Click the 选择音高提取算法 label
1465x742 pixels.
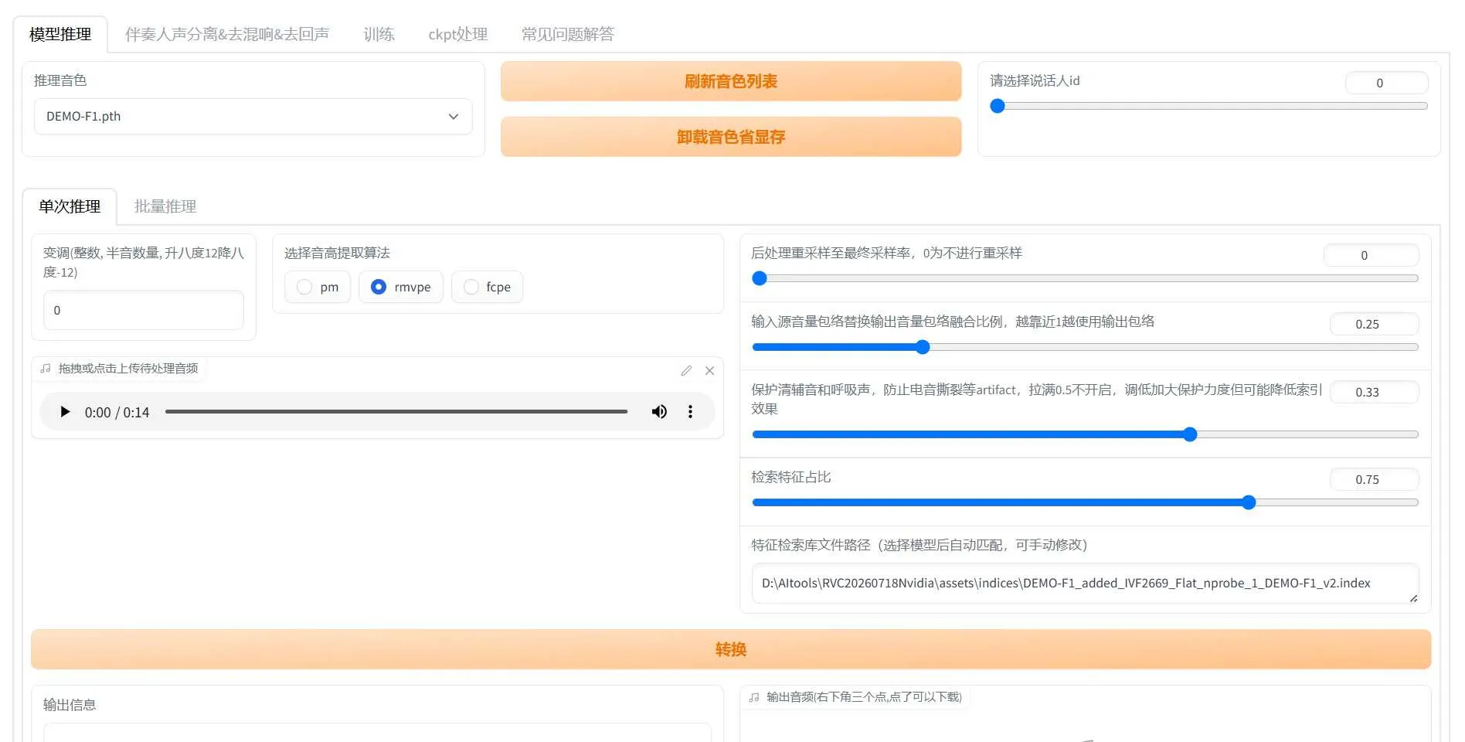(x=337, y=253)
